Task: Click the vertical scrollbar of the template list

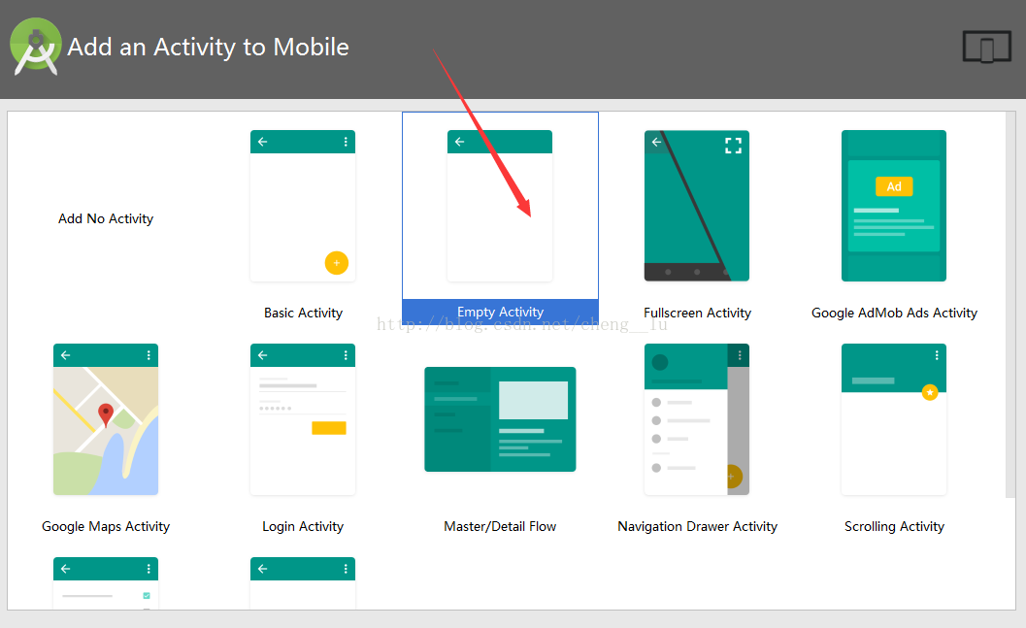Action: click(x=1010, y=305)
